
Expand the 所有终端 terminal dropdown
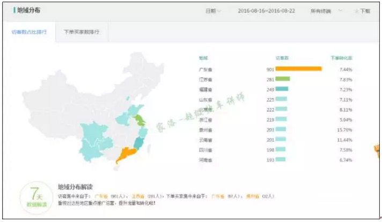(324, 11)
